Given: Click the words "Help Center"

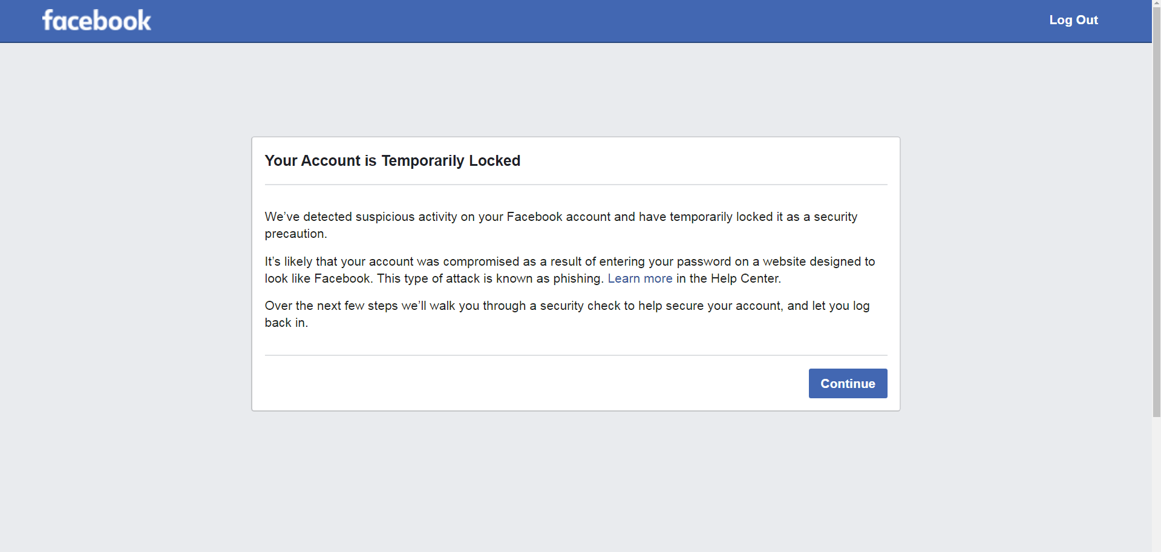Looking at the screenshot, I should coord(745,278).
